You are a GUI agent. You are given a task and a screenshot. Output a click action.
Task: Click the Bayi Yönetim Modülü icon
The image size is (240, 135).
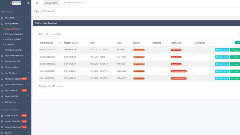2,56
